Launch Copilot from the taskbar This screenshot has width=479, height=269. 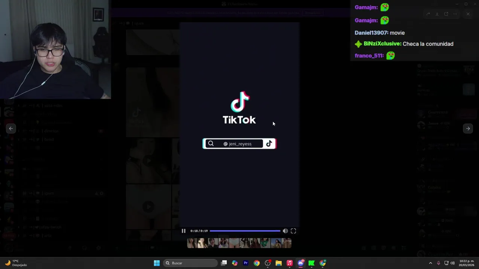[235, 263]
